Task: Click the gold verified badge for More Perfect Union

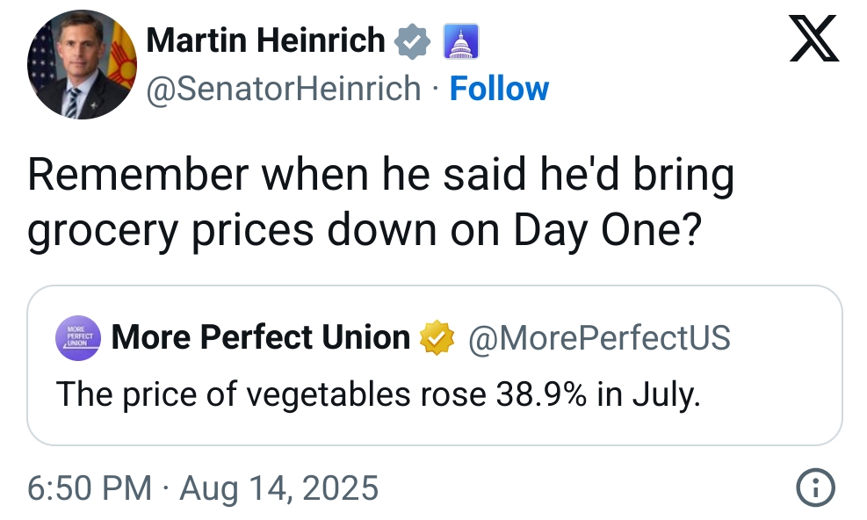Action: click(437, 337)
